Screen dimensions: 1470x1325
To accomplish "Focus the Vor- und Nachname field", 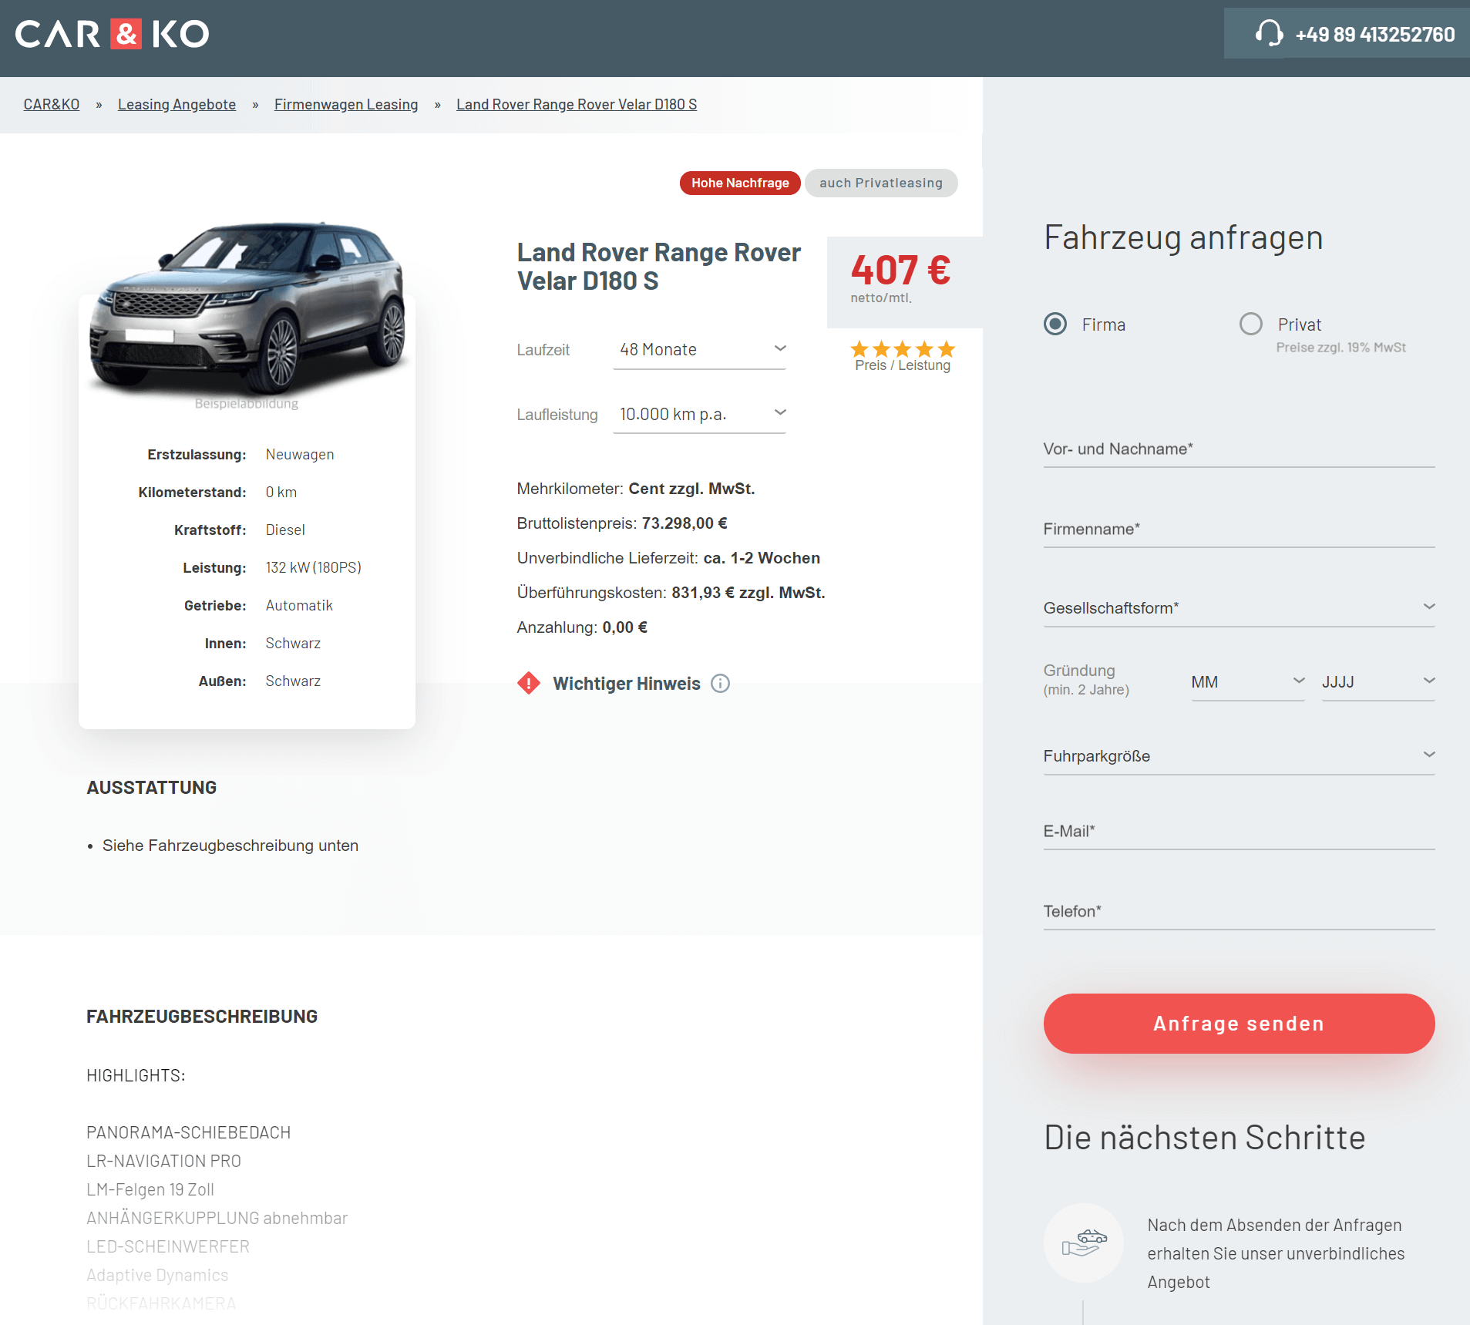I will 1239,449.
